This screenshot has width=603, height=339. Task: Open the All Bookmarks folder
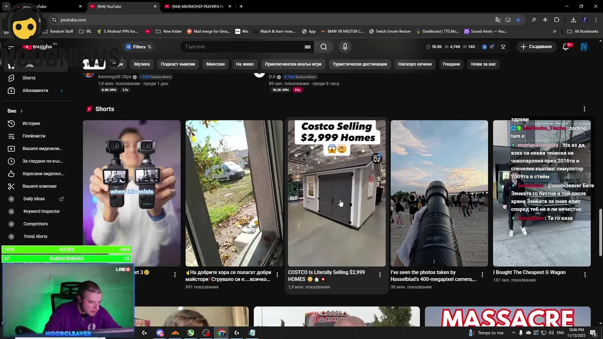click(583, 32)
